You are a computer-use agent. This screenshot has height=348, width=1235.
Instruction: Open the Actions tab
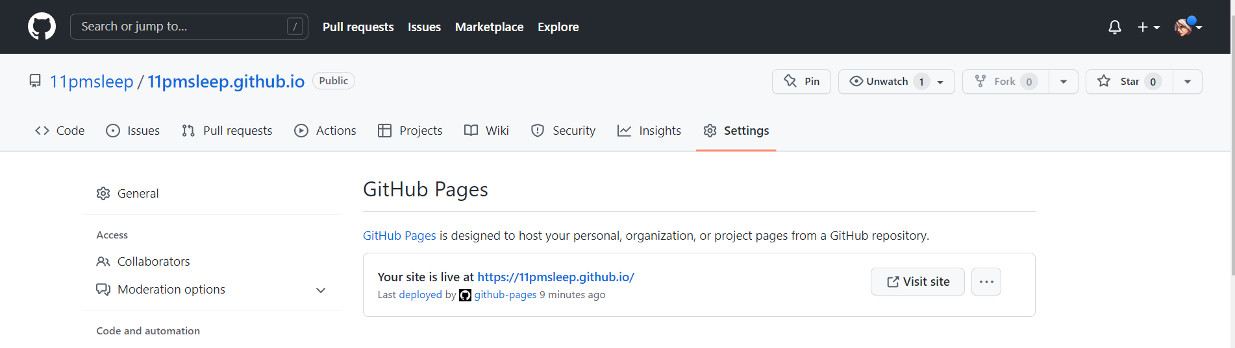325,130
